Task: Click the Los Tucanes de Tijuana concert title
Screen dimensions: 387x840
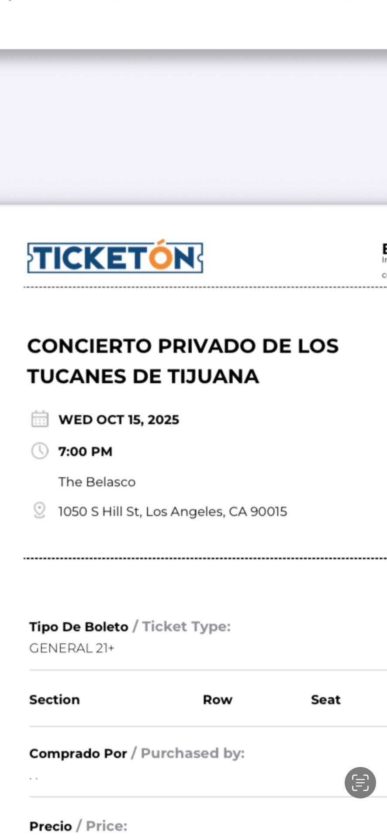Action: (x=183, y=361)
